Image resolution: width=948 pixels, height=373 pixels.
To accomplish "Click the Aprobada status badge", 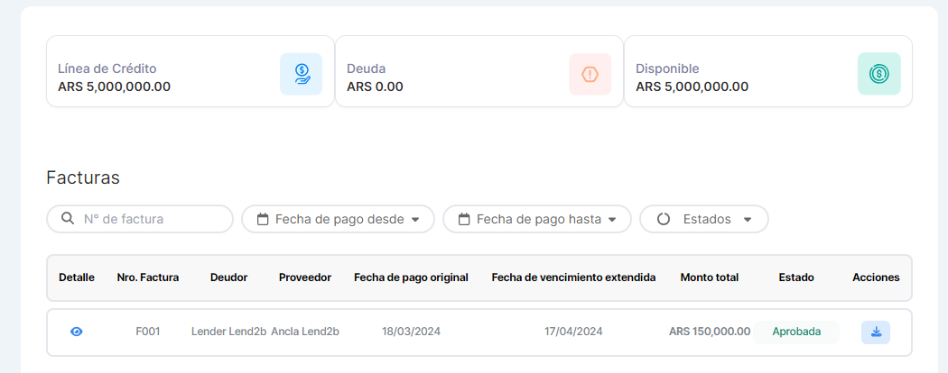I will [796, 332].
